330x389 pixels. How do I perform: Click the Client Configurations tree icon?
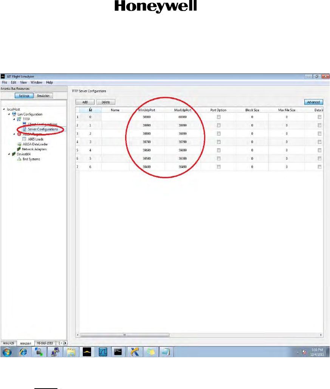coord(25,123)
